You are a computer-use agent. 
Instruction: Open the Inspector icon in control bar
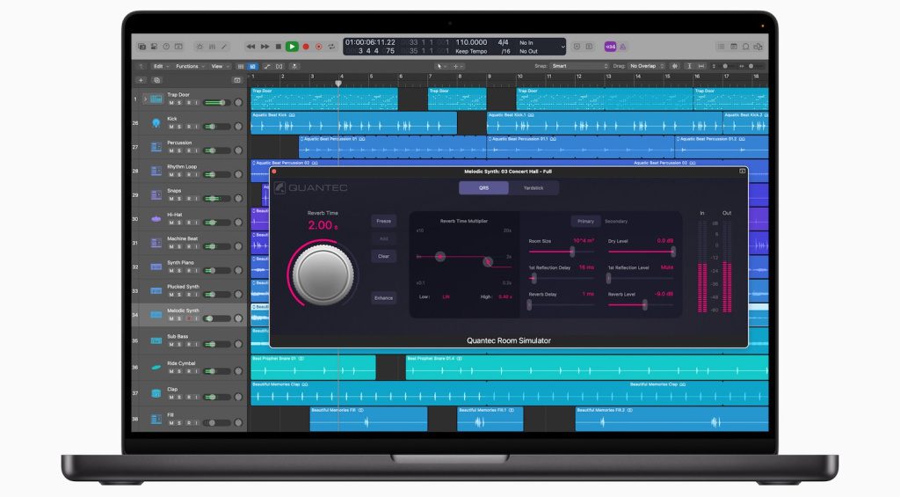[154, 47]
